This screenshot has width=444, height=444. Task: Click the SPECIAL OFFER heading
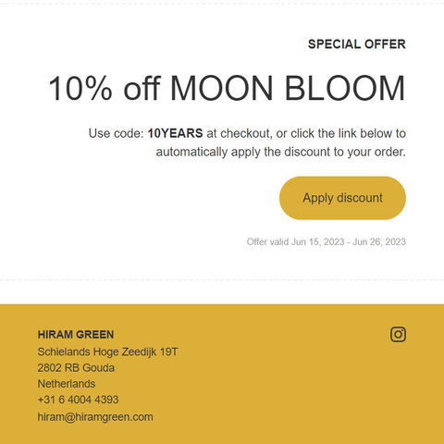pos(357,44)
